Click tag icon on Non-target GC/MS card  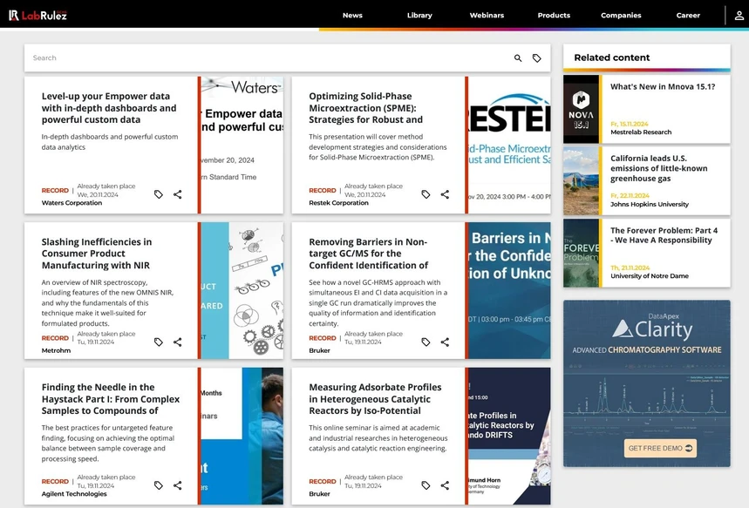click(x=426, y=342)
